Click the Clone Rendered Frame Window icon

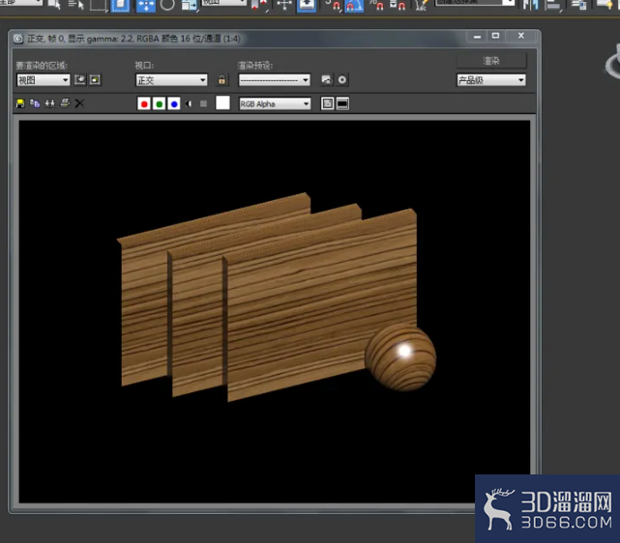click(50, 103)
